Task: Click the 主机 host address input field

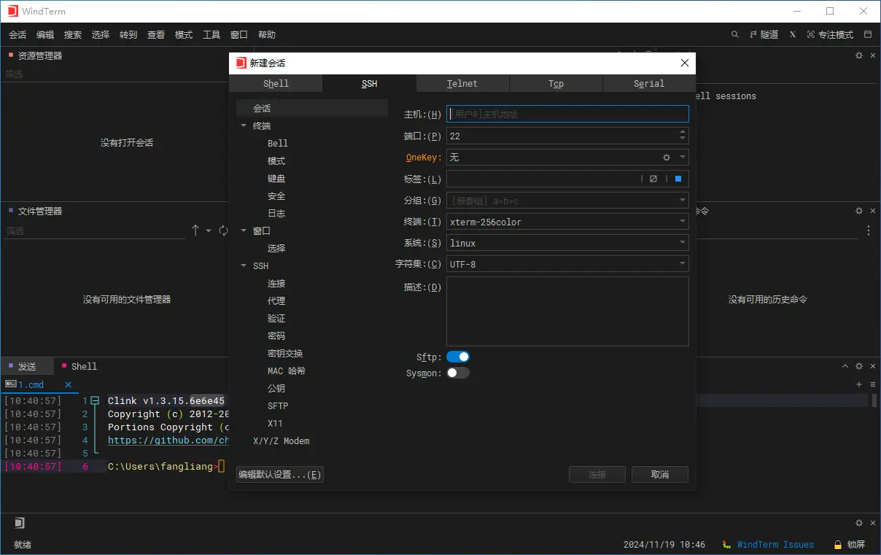Action: [x=567, y=114]
